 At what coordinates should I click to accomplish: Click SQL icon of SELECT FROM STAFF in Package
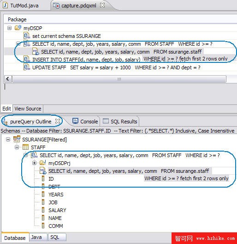27,44
